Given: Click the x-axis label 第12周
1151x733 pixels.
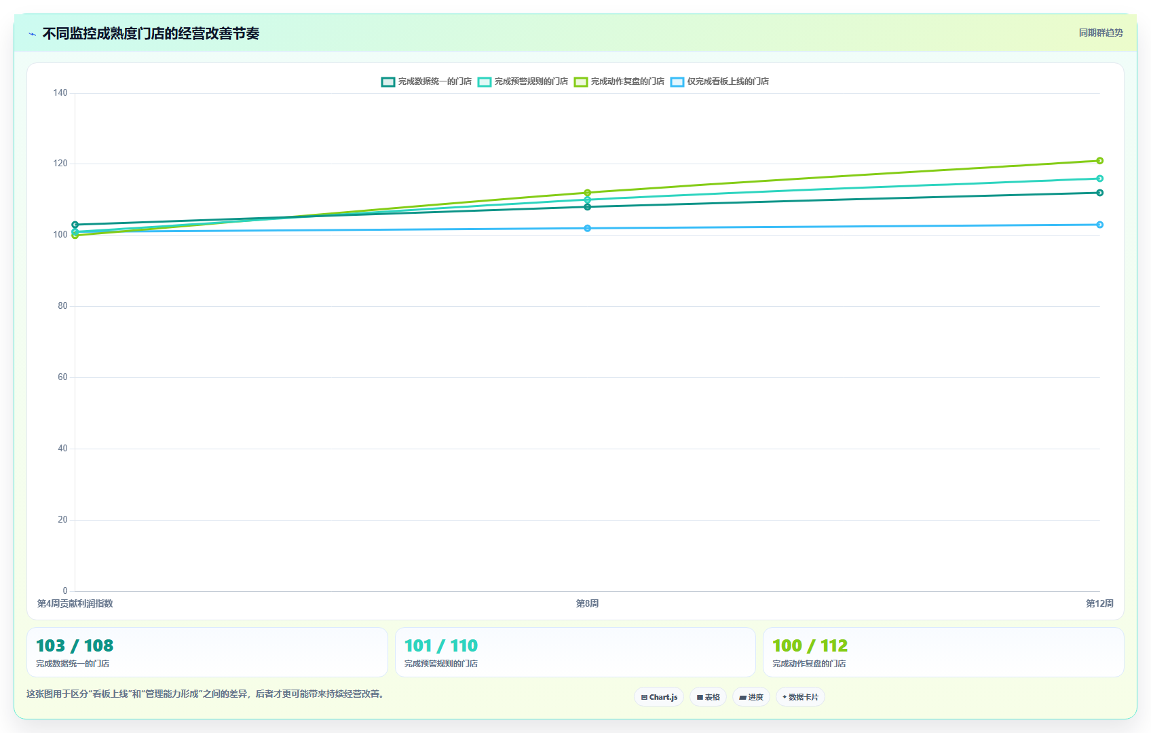Looking at the screenshot, I should pyautogui.click(x=1099, y=603).
